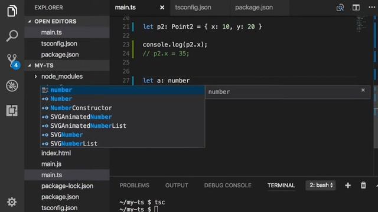
Task: Open index.html in the file tree
Action: tap(67, 153)
